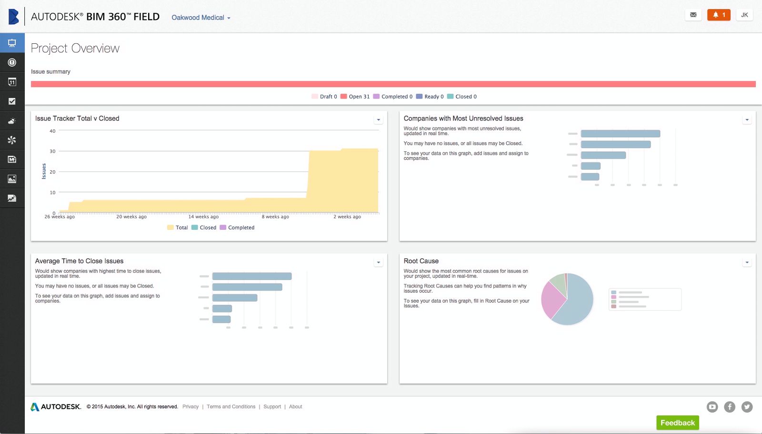The height and width of the screenshot is (434, 762).
Task: Open the Library documents sidebar icon
Action: click(x=12, y=159)
